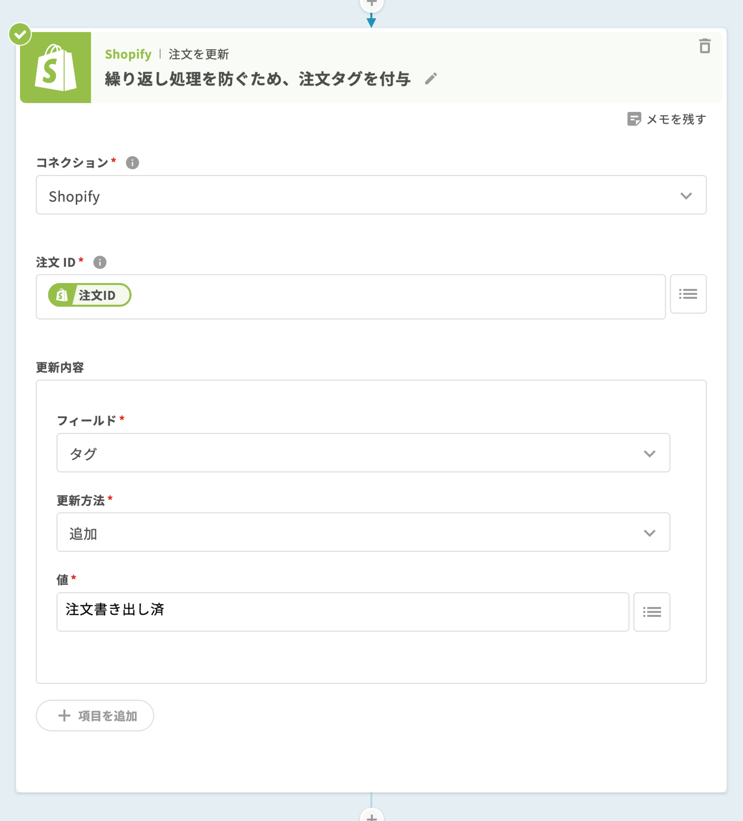Click the step title 繰り返し処理を防ぐため
The width and height of the screenshot is (743, 821).
257,79
